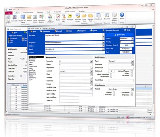160x137 pixels.
Task: Click the Phone input field
Action: tap(76, 65)
